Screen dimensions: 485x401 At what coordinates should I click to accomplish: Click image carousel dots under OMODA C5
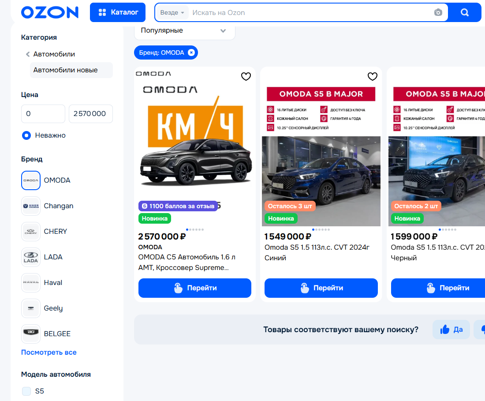coord(195,229)
